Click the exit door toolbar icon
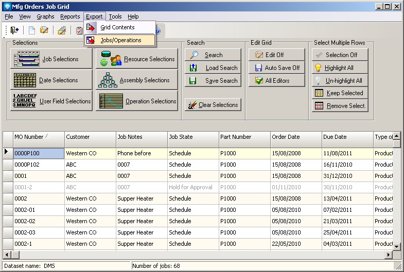This screenshot has height=272, width=404. click(x=14, y=30)
